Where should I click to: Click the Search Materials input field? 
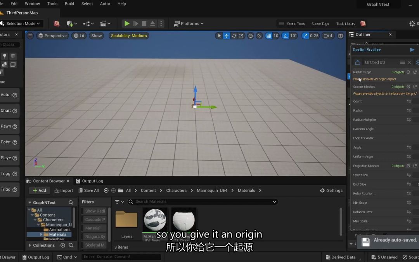click(x=202, y=201)
